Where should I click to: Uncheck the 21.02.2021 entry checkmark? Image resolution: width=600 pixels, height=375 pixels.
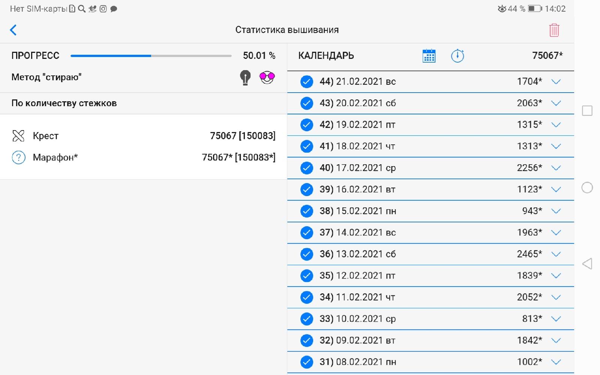[x=307, y=82]
